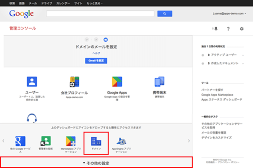Open カレンダー in the top bar
This screenshot has width=253, height=168.
point(63,3)
